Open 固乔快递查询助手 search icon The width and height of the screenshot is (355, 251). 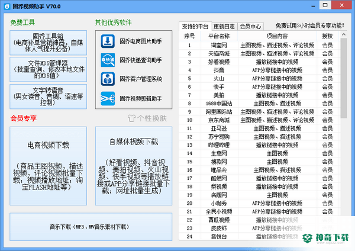click(108, 60)
